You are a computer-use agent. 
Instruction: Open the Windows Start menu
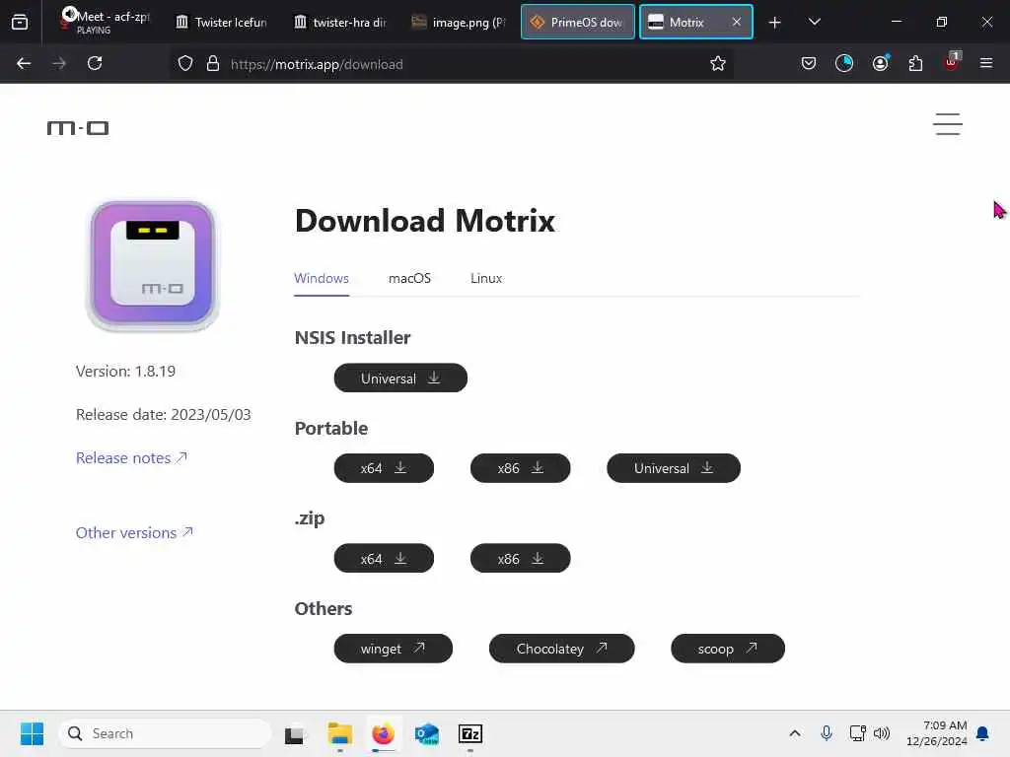32,733
